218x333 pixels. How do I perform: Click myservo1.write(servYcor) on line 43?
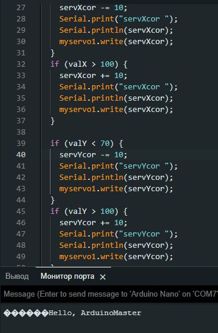[116, 189]
